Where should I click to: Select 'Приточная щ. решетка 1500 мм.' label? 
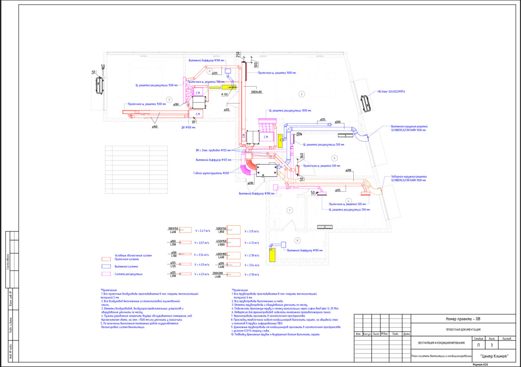coord(147,104)
